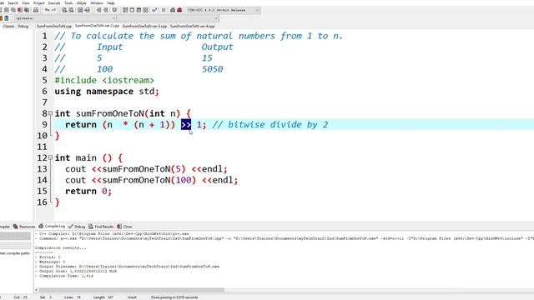Click 'Length: 347' in the status bar

point(103,297)
